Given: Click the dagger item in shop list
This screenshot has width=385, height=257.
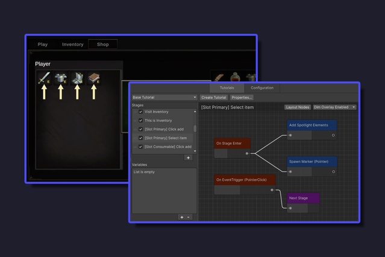Looking at the screenshot, I should tap(219, 77).
